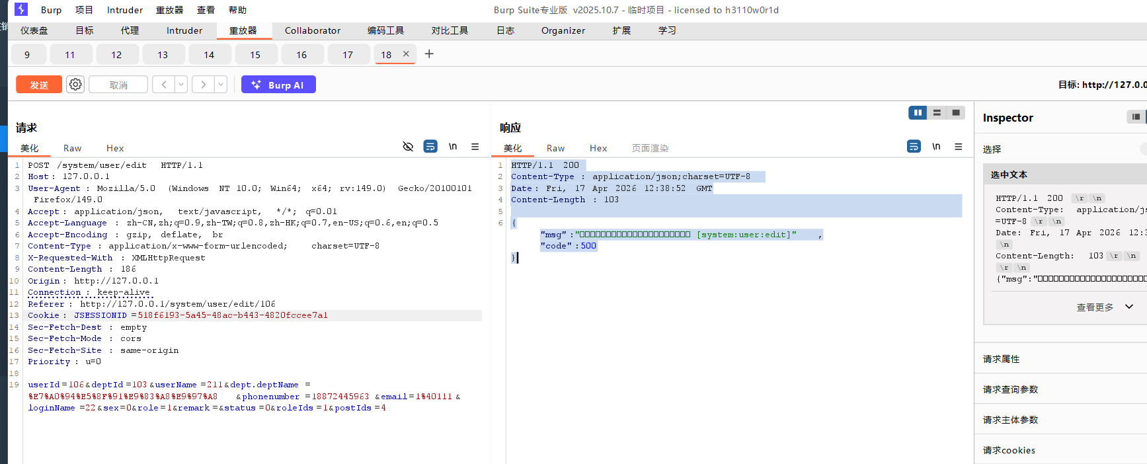Expand 请求属性 section
The image size is (1147, 464).
click(1060, 359)
